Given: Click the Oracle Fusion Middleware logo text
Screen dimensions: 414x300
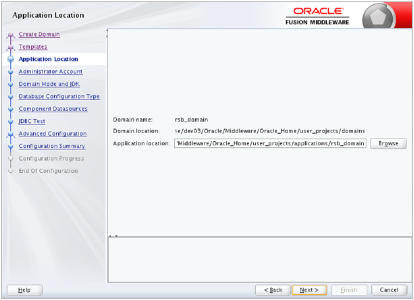Looking at the screenshot, I should click(x=317, y=16).
